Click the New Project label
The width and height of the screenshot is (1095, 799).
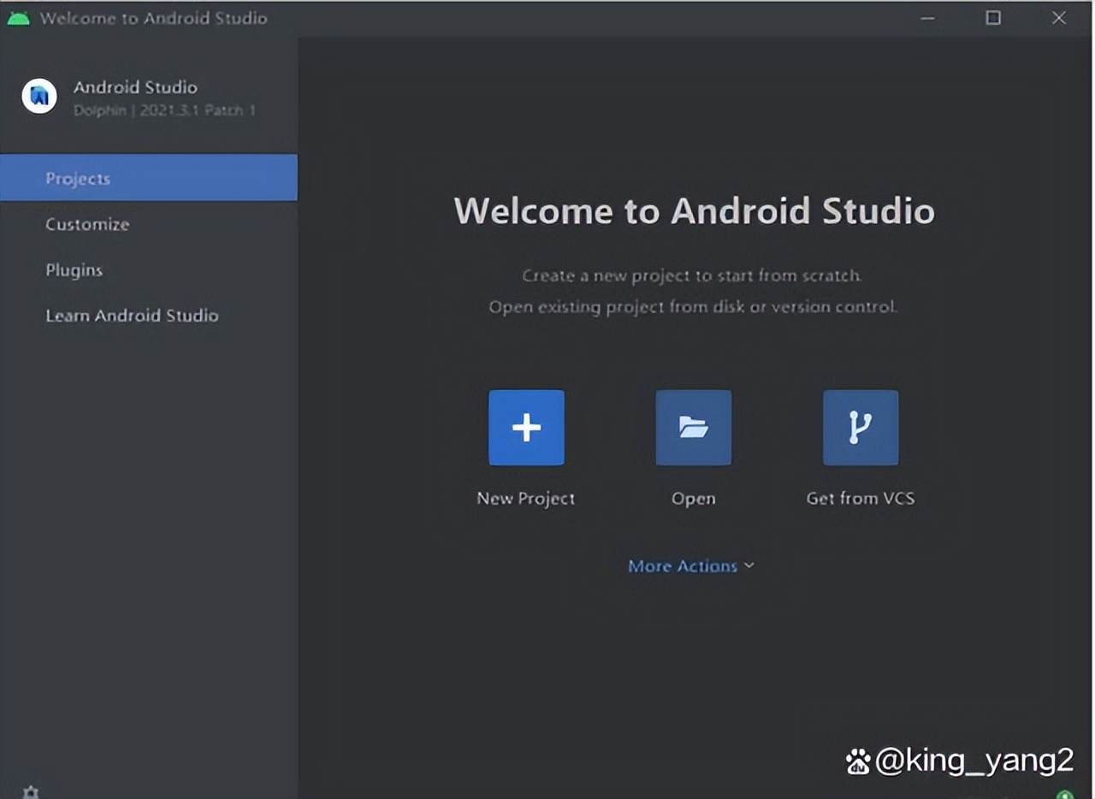tap(525, 498)
